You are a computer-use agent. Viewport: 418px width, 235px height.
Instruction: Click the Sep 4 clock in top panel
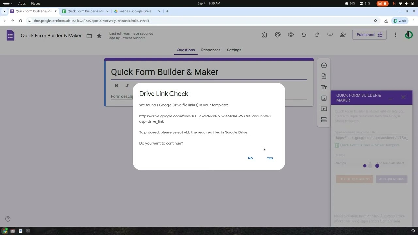tap(209, 3)
